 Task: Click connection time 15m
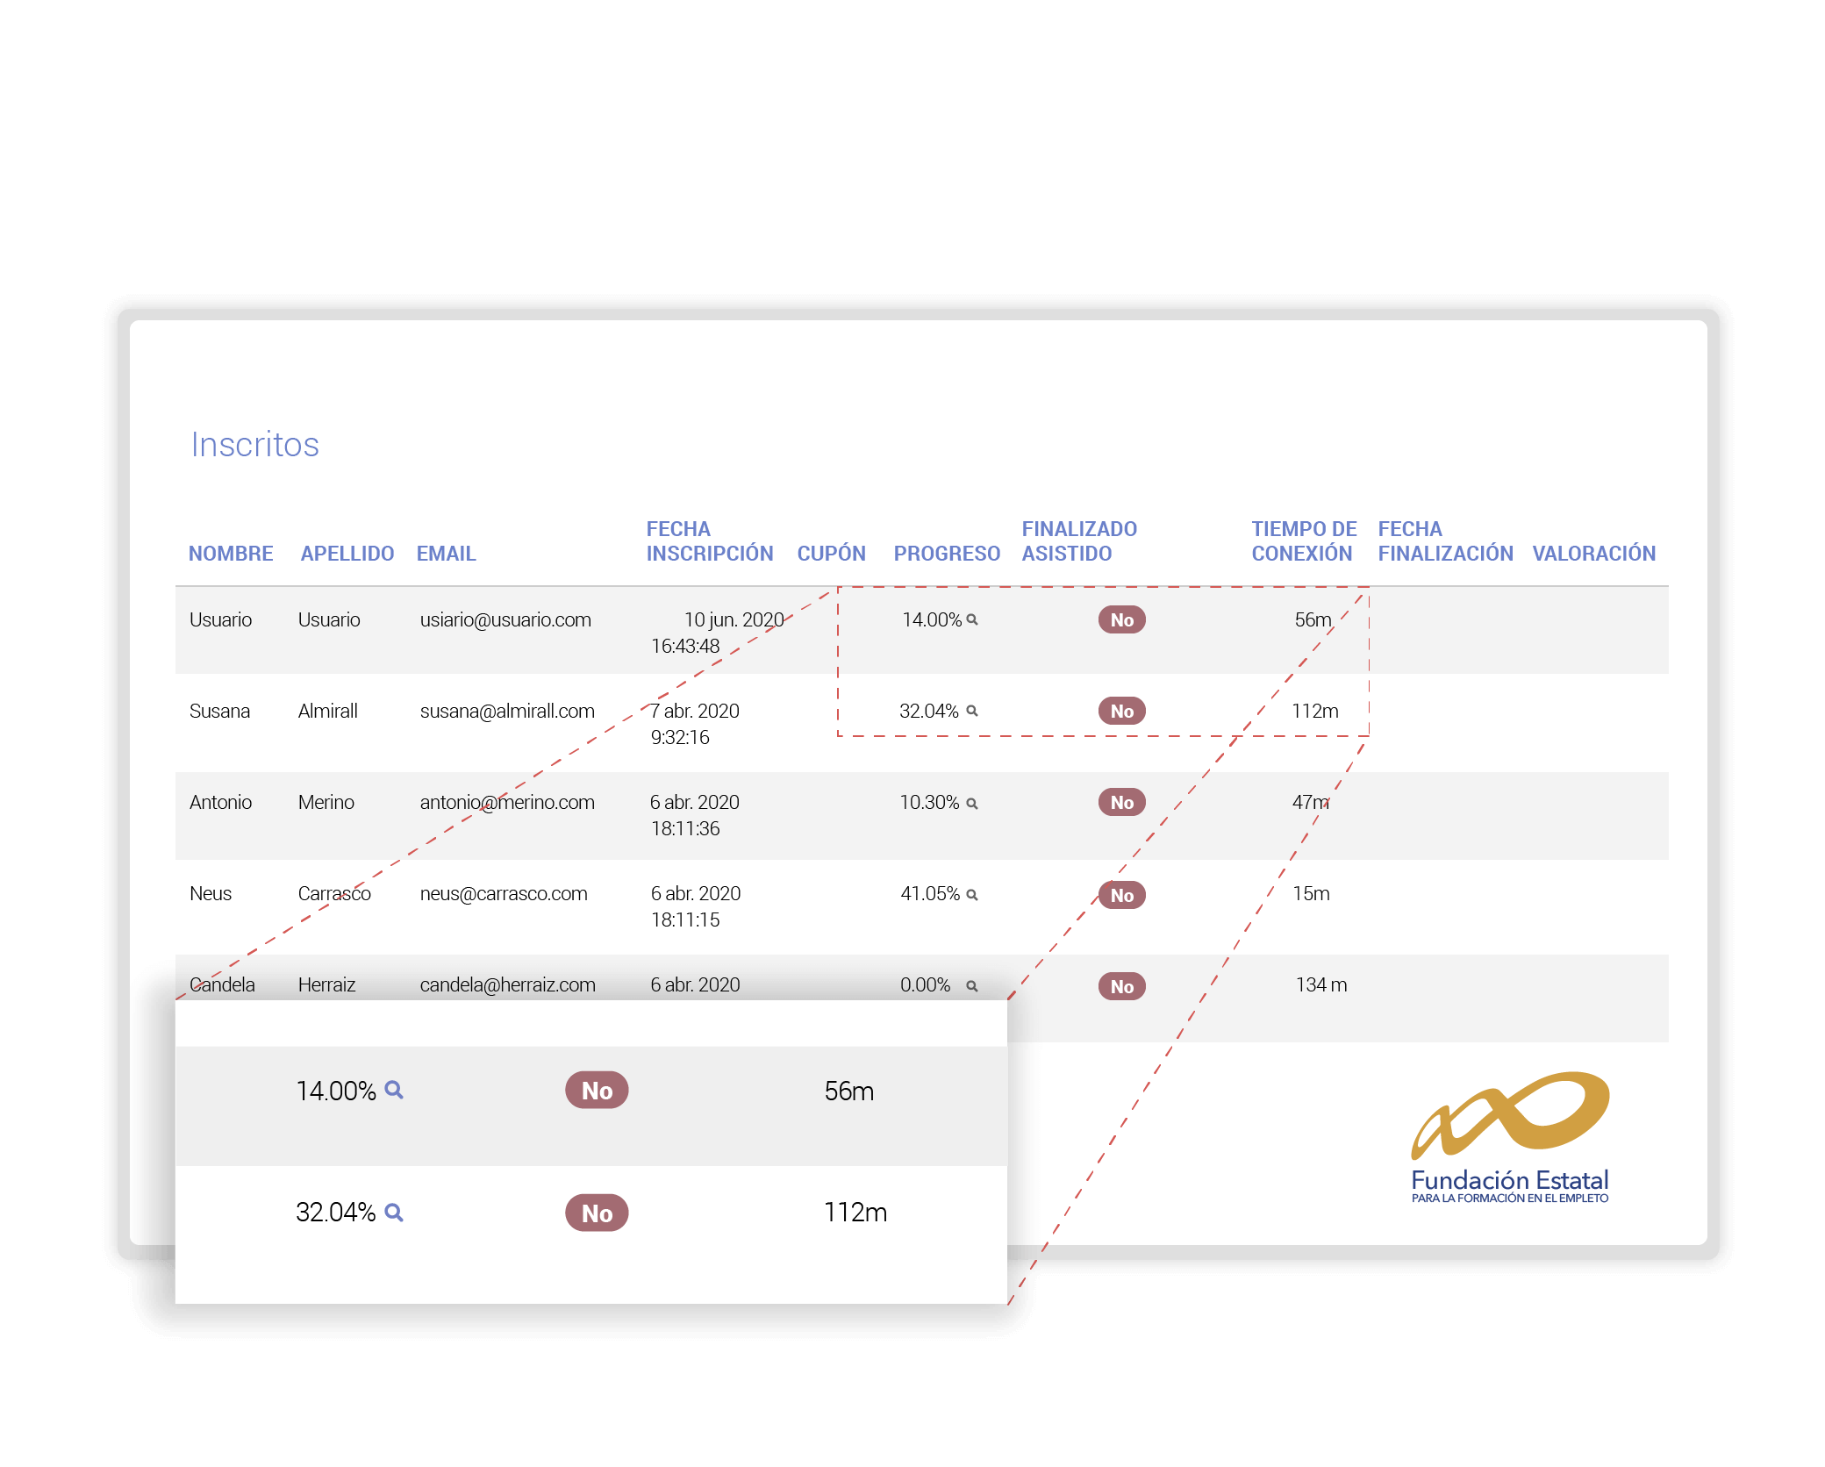click(x=1311, y=893)
